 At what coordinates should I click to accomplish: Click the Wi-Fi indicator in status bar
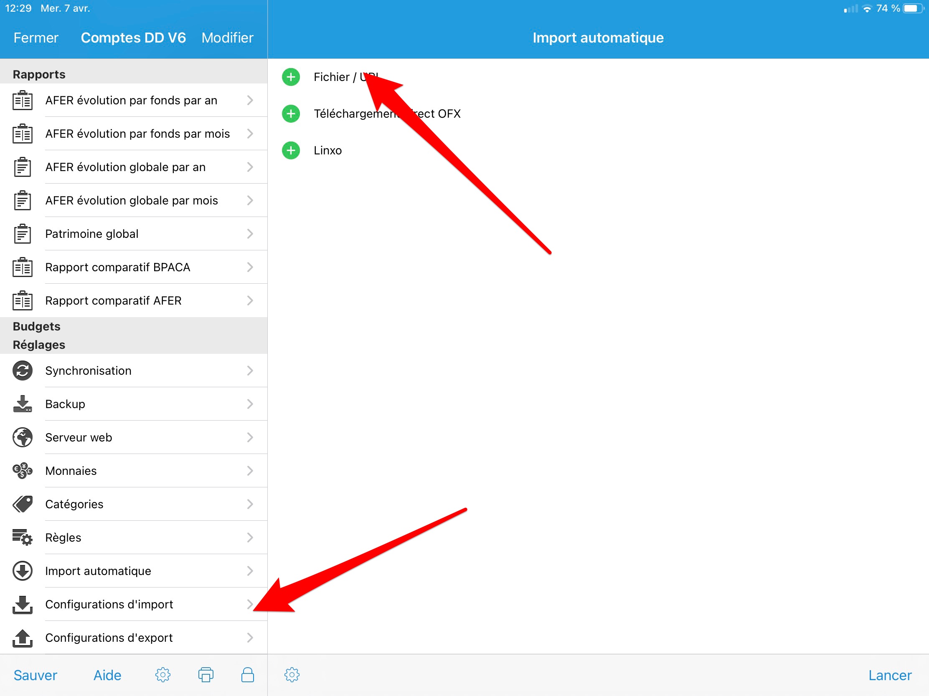tap(867, 8)
